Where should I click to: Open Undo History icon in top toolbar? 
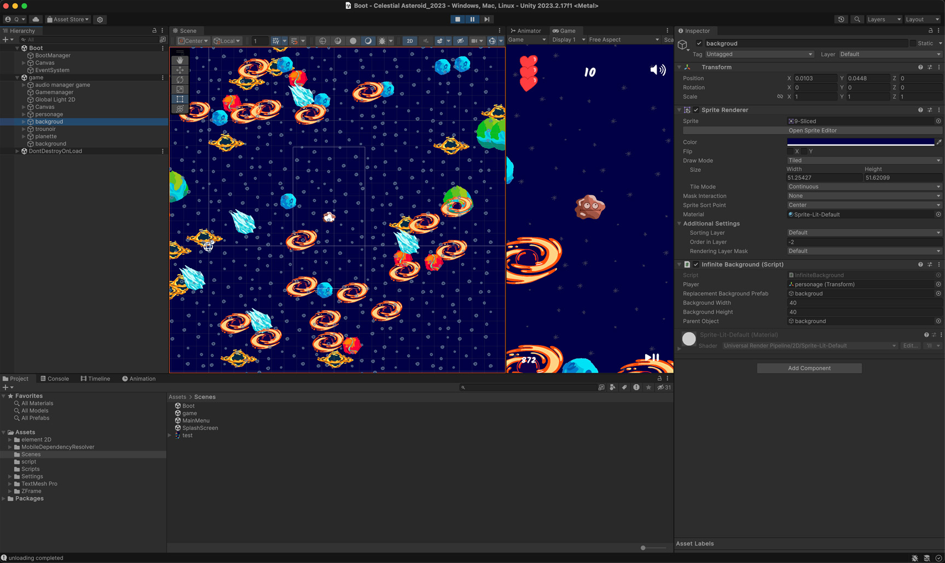pos(841,19)
